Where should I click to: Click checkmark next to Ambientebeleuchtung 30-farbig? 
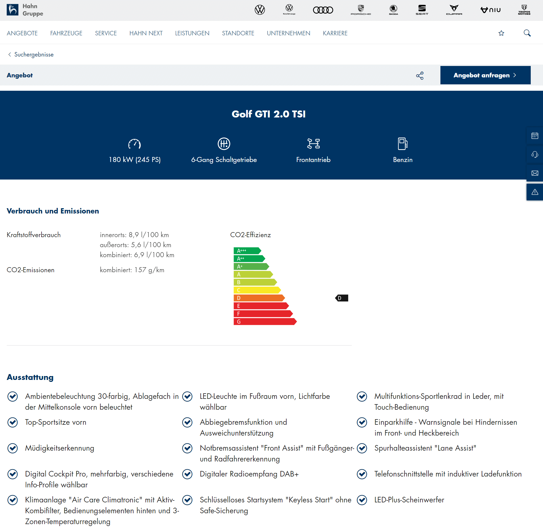pos(13,397)
